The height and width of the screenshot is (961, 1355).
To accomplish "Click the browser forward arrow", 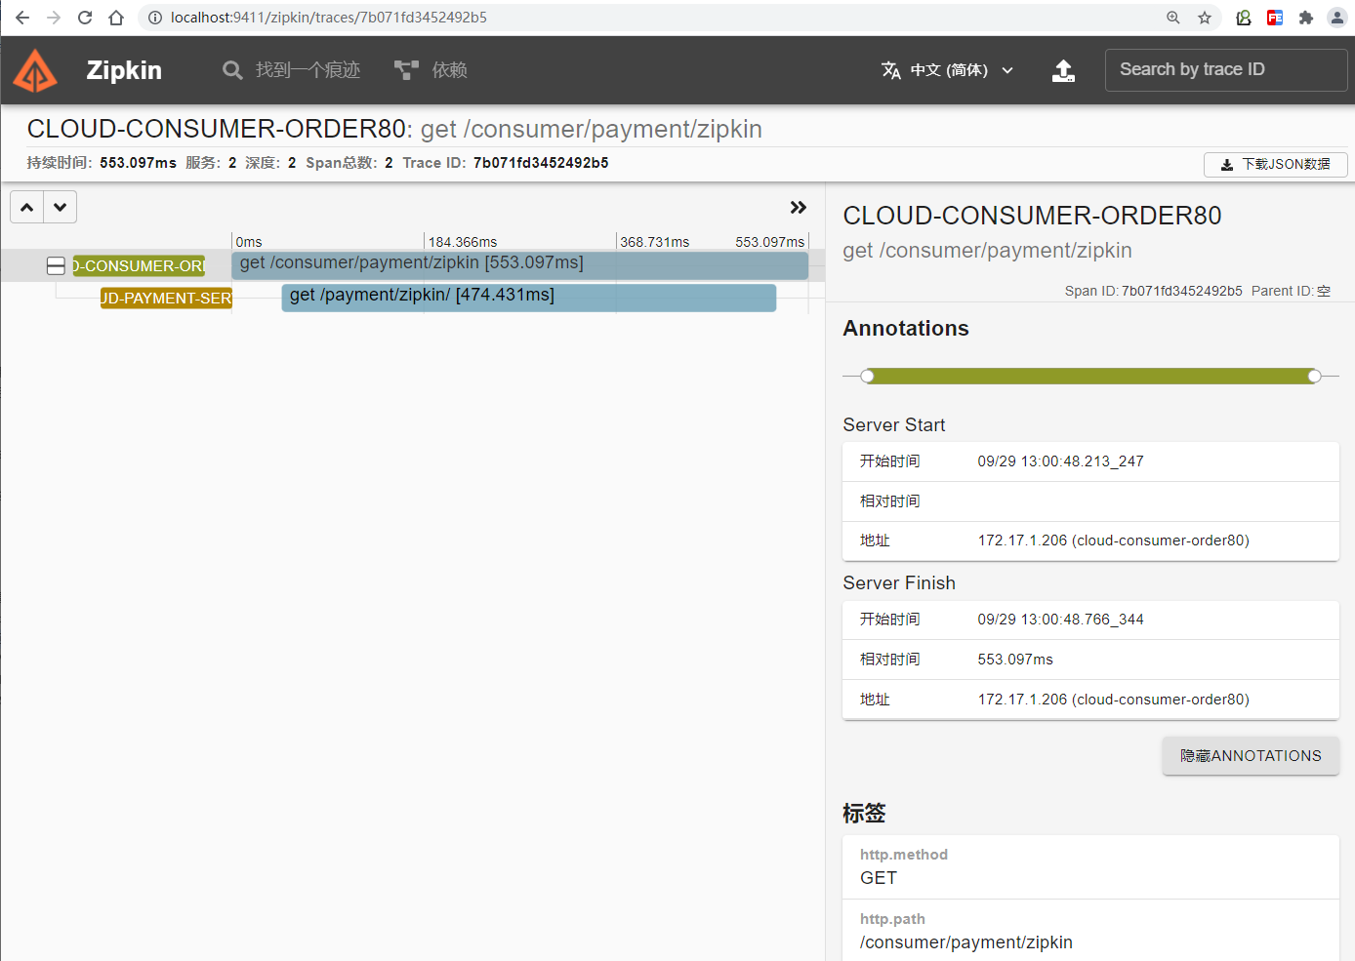I will tap(54, 18).
